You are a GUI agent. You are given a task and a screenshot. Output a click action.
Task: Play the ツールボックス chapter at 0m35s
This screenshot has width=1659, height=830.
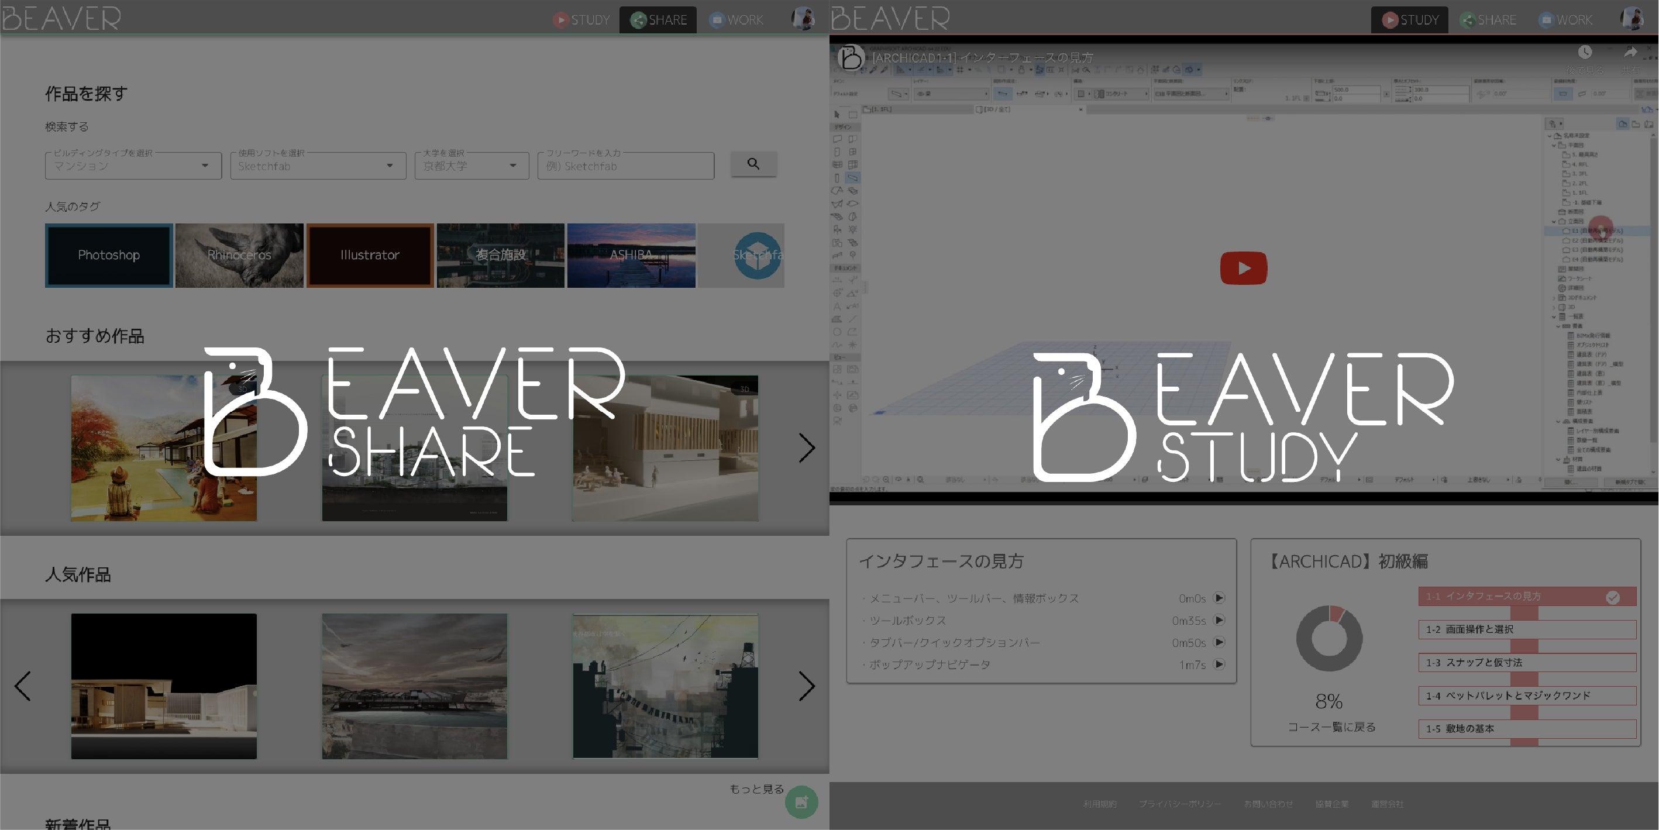[x=1219, y=620]
